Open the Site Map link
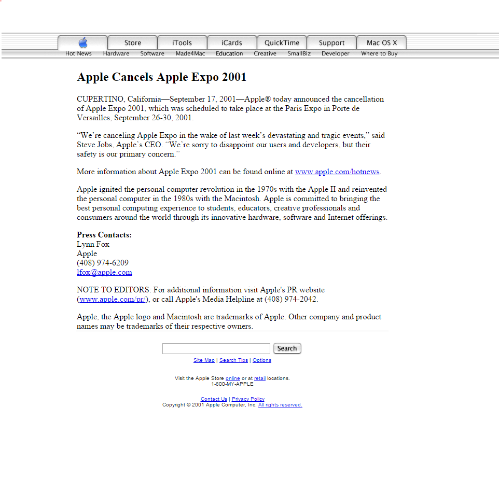The height and width of the screenshot is (479, 499). pyautogui.click(x=204, y=360)
